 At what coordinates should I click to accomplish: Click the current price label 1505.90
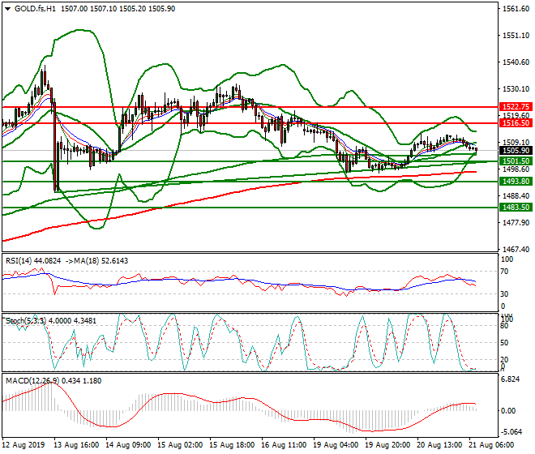(516, 151)
